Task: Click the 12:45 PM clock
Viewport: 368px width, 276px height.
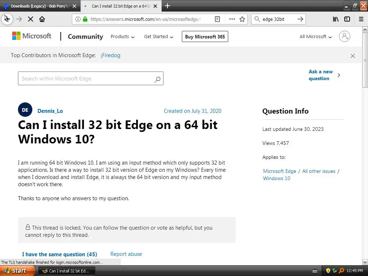Action: coord(355,271)
